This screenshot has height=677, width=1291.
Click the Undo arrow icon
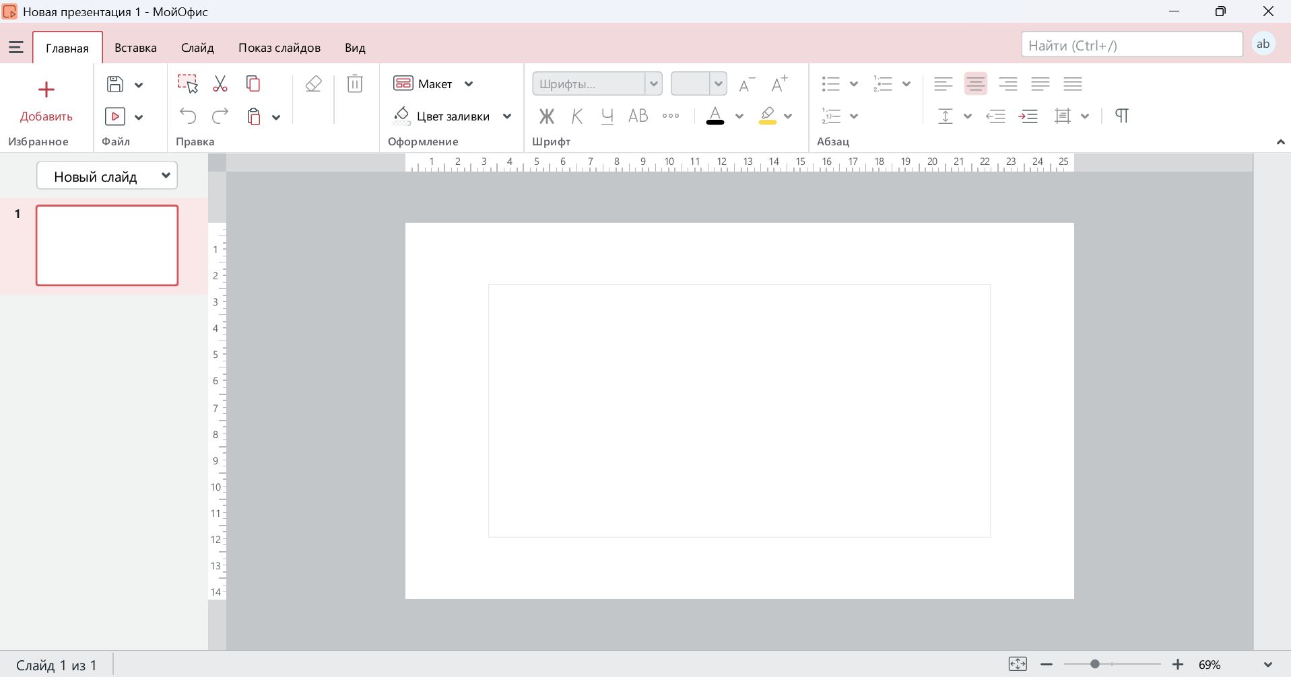pyautogui.click(x=188, y=116)
